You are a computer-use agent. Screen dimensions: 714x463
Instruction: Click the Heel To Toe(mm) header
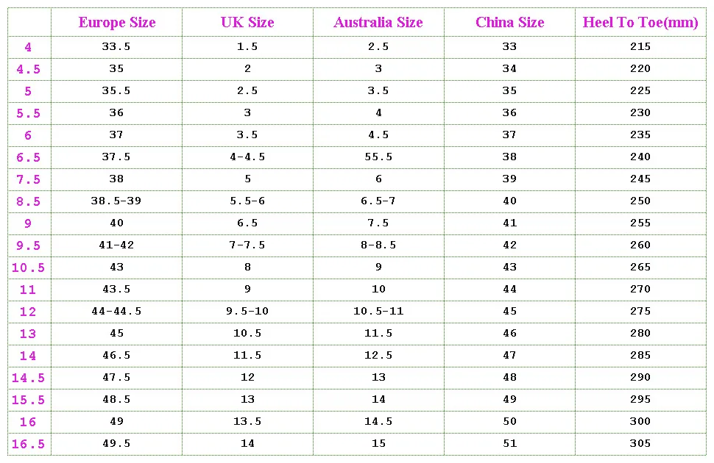pos(640,22)
